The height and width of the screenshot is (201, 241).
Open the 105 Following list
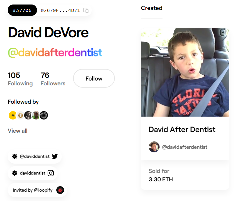pos(20,79)
